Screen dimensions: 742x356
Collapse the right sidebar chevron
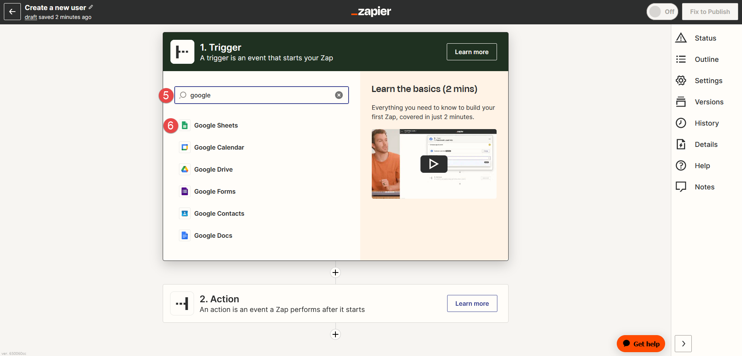(683, 344)
